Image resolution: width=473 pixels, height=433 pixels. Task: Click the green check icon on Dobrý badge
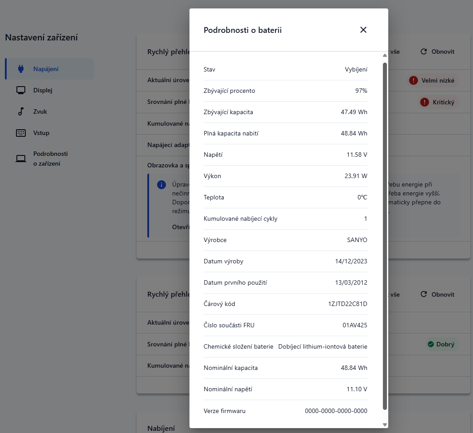430,344
